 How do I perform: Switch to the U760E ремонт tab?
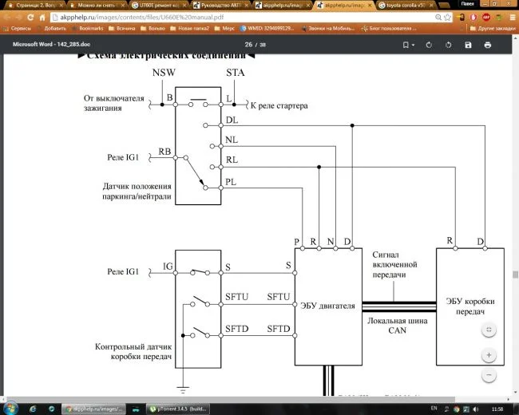tap(157, 4)
